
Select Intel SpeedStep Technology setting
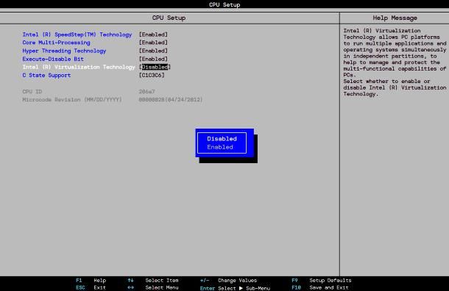[x=77, y=35]
